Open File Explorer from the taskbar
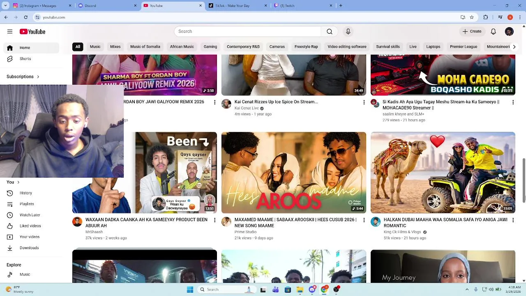The width and height of the screenshot is (526, 296). click(300, 289)
